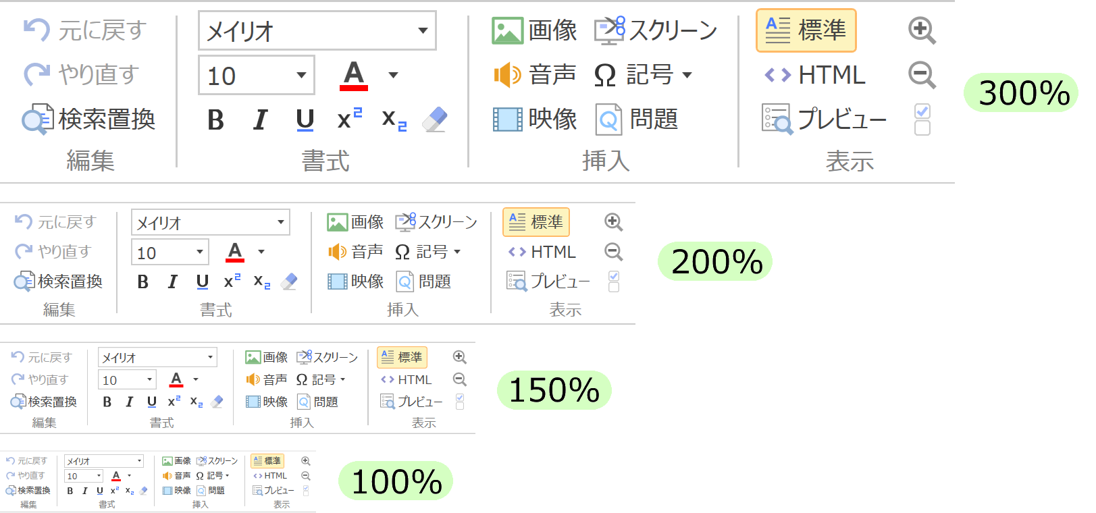The height and width of the screenshot is (513, 1096).
Task: Insert 映像 video in the 150% toolbar
Action: coord(267,402)
